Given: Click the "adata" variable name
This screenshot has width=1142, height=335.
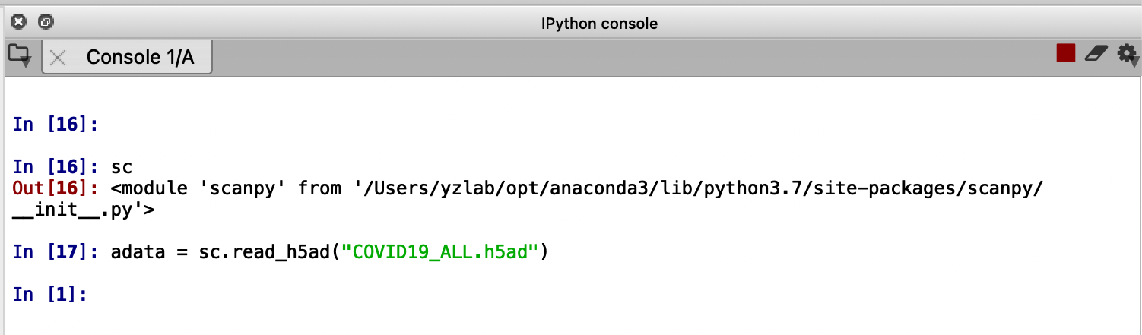Looking at the screenshot, I should click(x=138, y=251).
